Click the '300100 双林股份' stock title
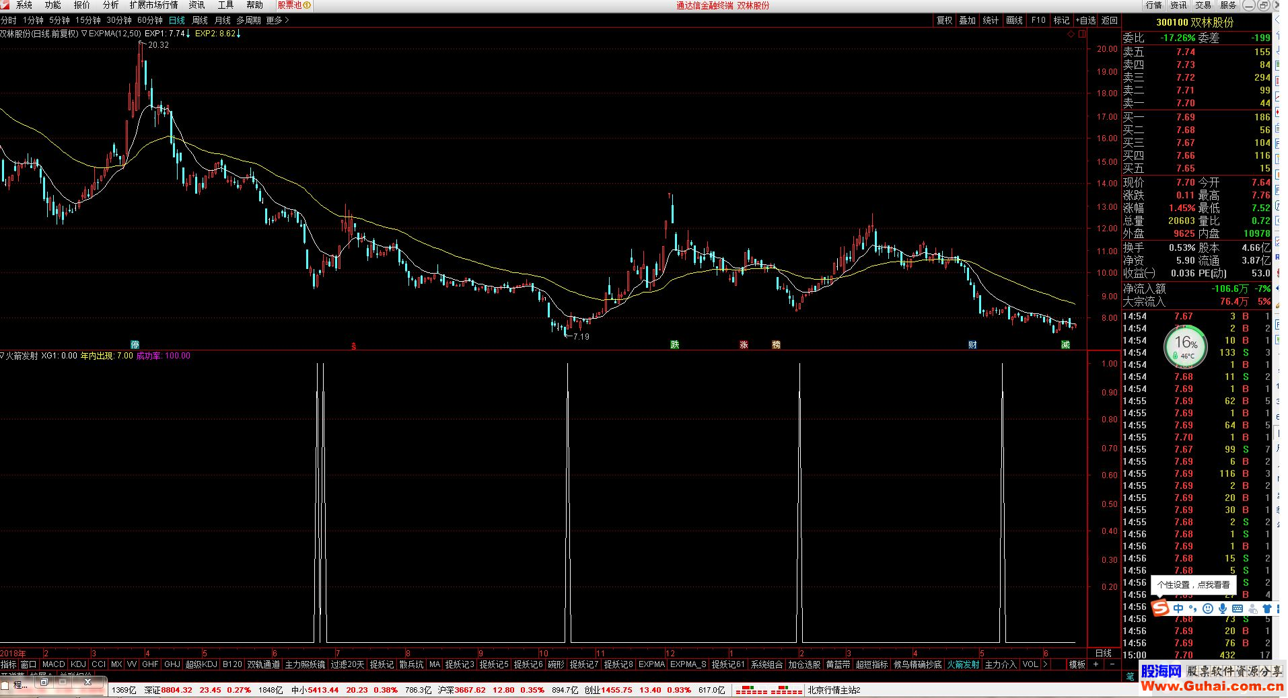This screenshot has width=1288, height=698. click(x=1195, y=22)
